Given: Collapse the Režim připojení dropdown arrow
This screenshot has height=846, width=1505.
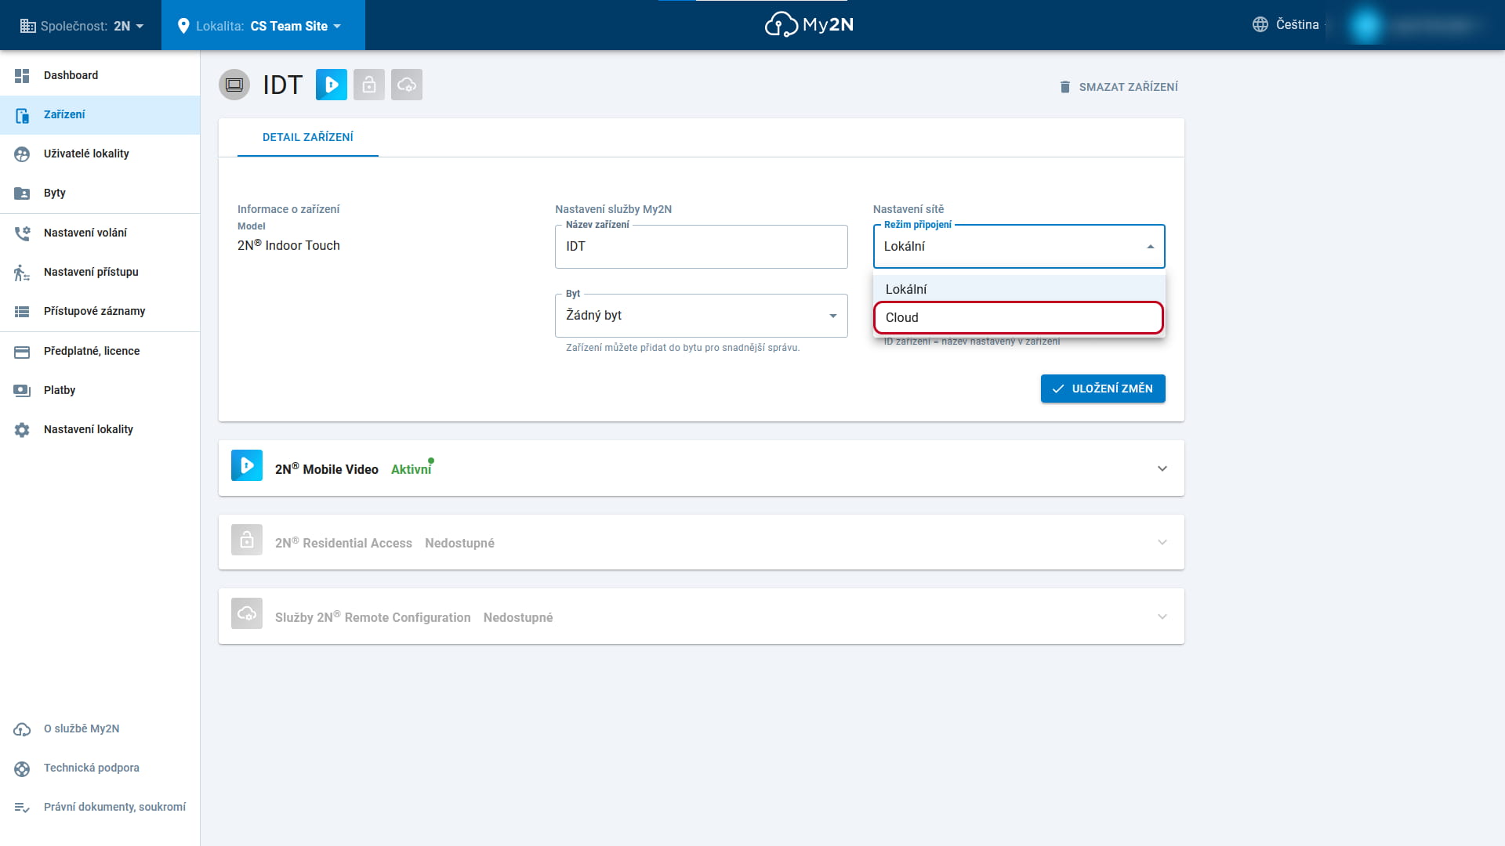Looking at the screenshot, I should click(1150, 247).
